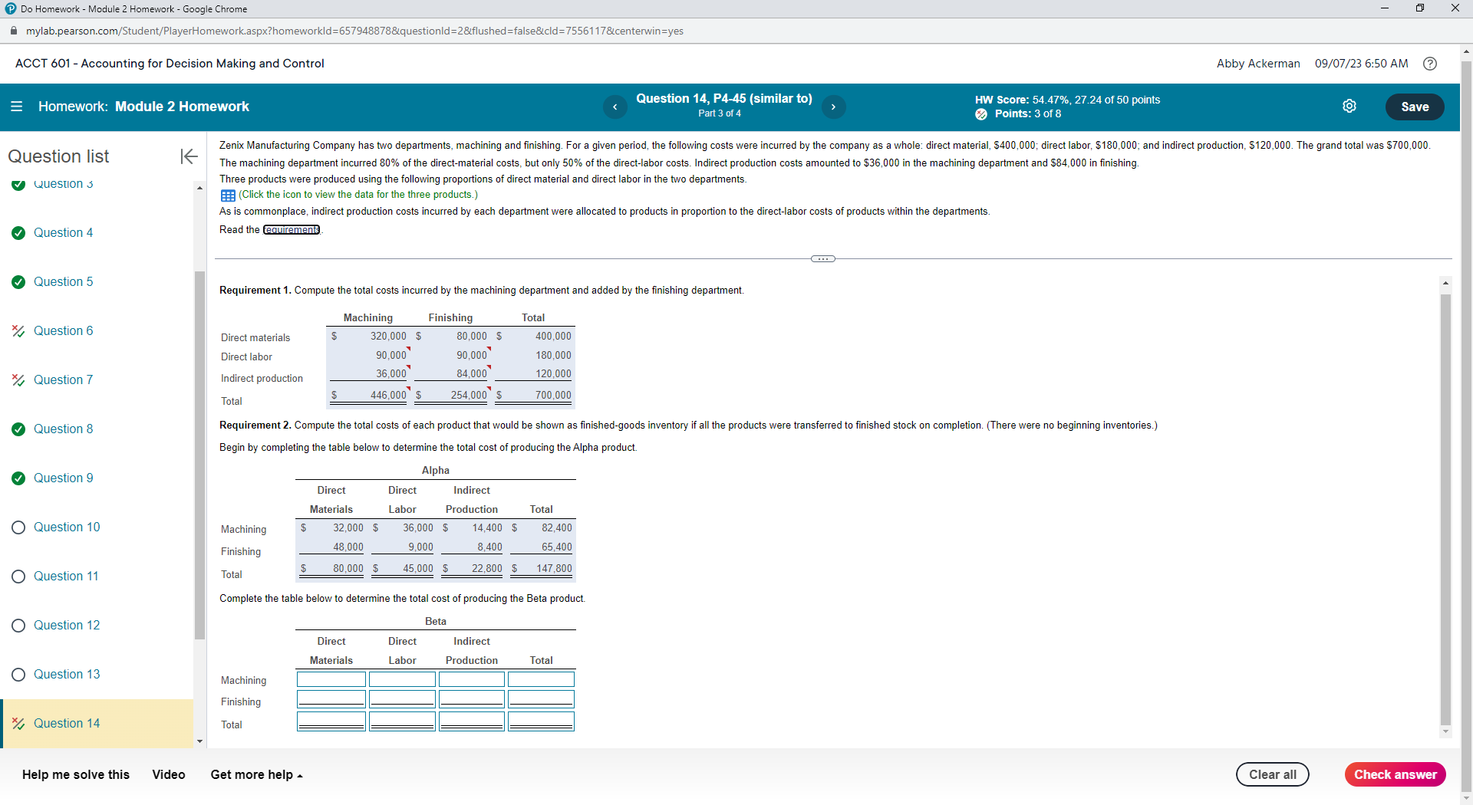This screenshot has width=1473, height=805.
Task: Select the Question 13 unanswered circle
Action: tap(18, 675)
